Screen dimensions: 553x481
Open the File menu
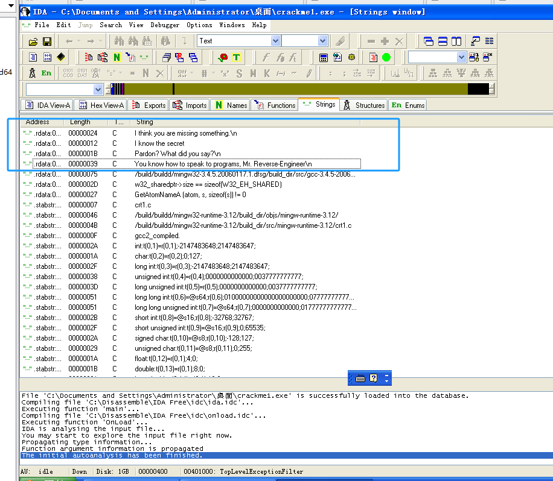42,25
